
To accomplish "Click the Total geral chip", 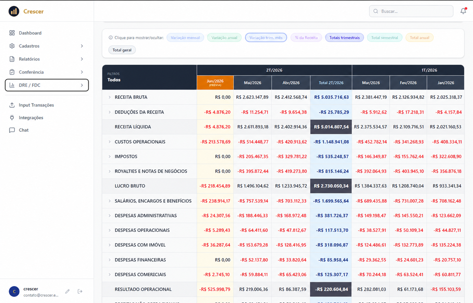I will [122, 50].
